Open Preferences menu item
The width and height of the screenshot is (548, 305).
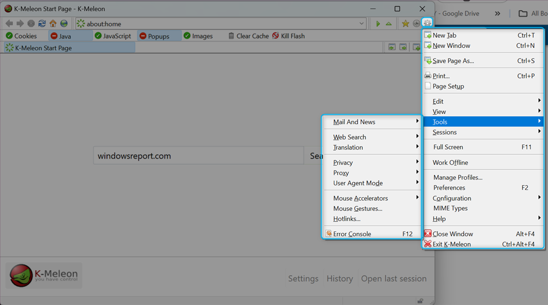484,188
